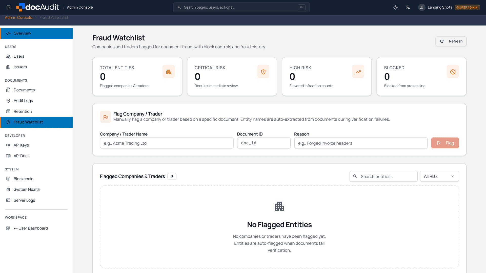Click the orange Flag button
The height and width of the screenshot is (273, 486).
(x=445, y=143)
